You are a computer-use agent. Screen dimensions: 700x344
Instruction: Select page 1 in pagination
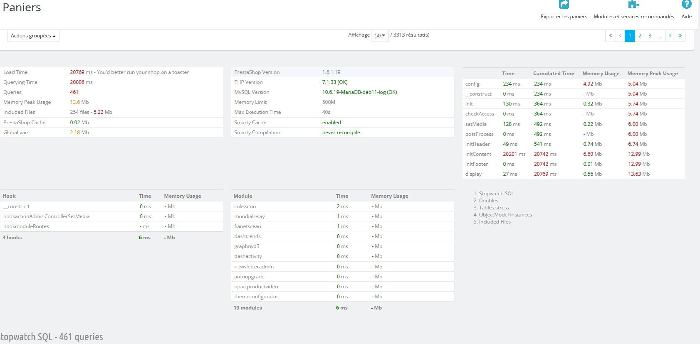(x=630, y=36)
